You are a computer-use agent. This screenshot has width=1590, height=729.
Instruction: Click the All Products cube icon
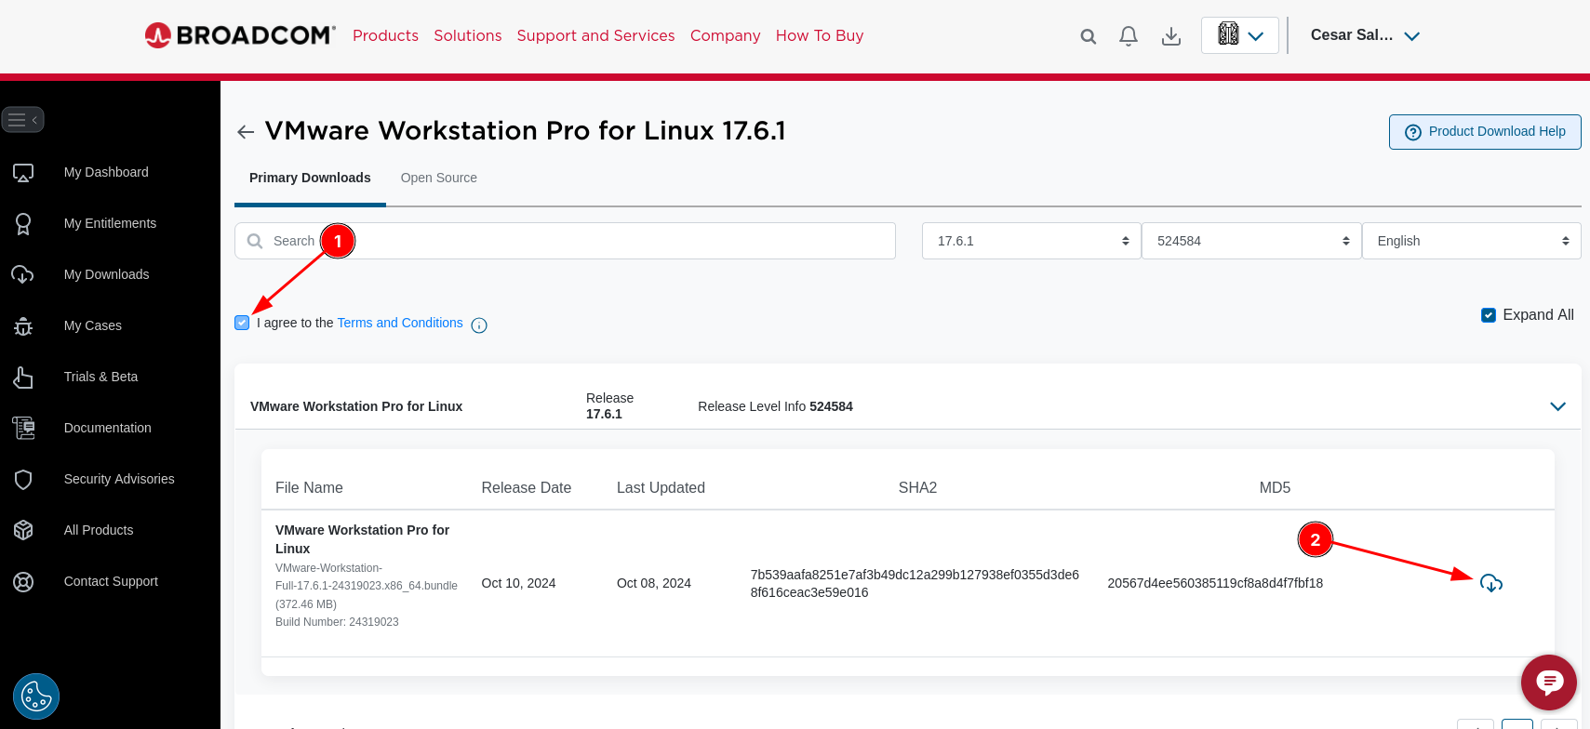(x=23, y=530)
